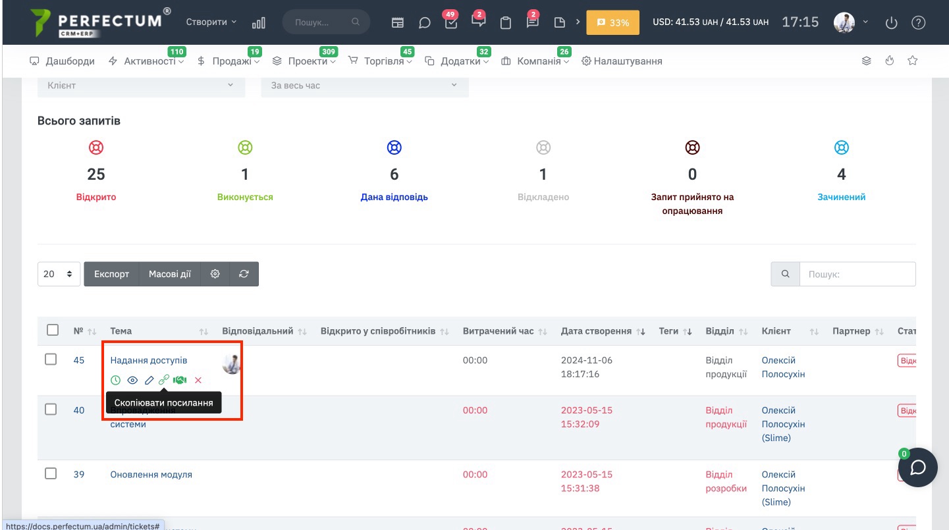The image size is (949, 530).
Task: Open the help question mark icon
Action: click(918, 22)
